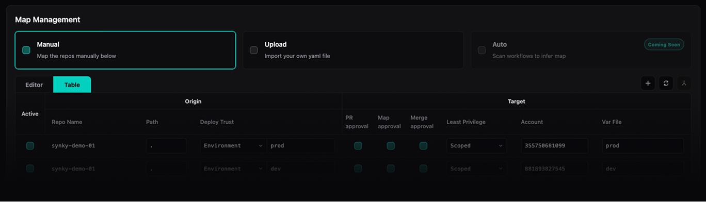The width and height of the screenshot is (706, 202).
Task: Click the plus icon to add a row
Action: pos(648,83)
